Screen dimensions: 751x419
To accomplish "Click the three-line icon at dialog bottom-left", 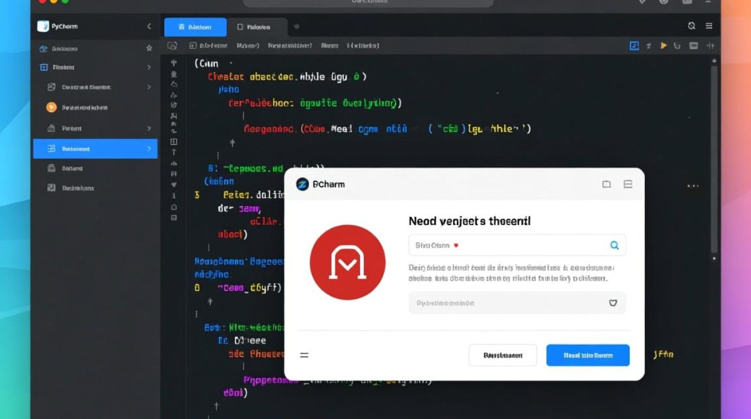I will [305, 355].
